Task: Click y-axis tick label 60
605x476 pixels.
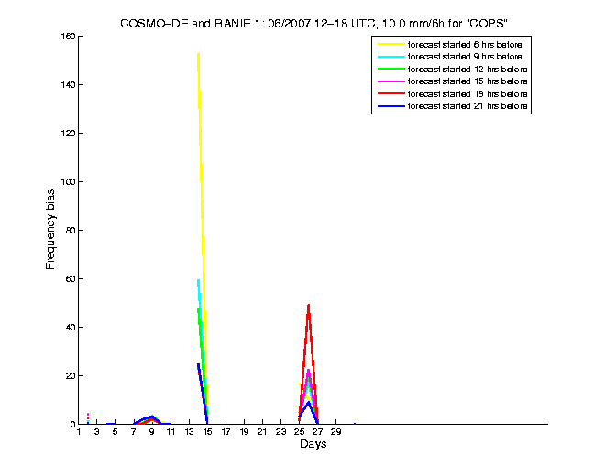Action: 71,278
